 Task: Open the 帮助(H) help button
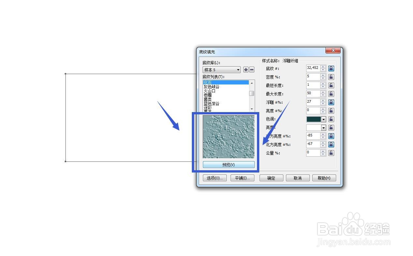point(324,178)
